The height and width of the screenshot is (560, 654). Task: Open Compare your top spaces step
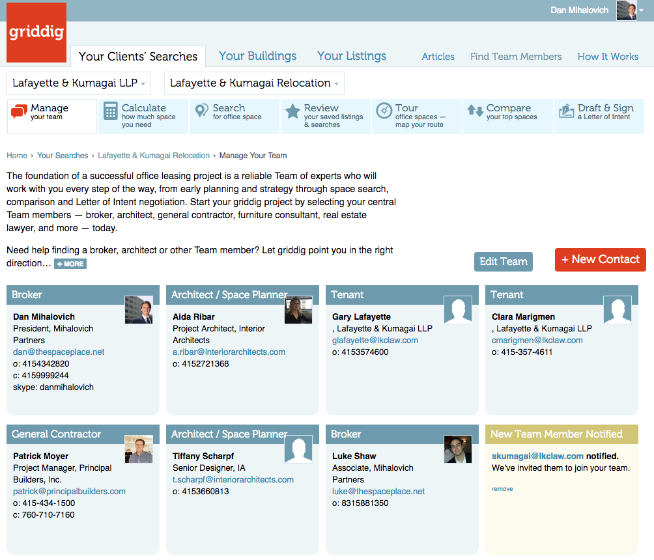[x=508, y=117]
